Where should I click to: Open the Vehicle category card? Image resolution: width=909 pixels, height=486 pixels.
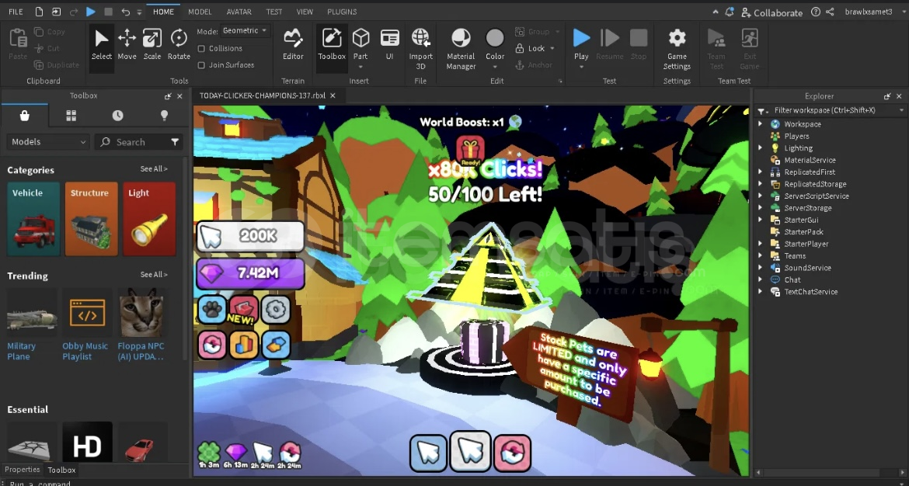click(33, 219)
